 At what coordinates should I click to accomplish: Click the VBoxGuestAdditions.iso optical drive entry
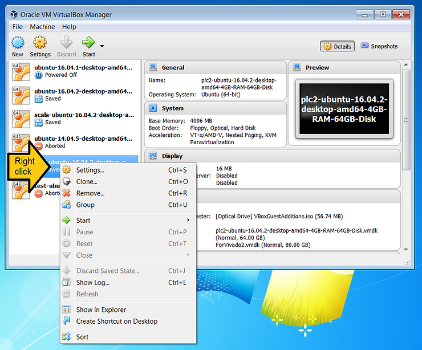click(x=279, y=216)
